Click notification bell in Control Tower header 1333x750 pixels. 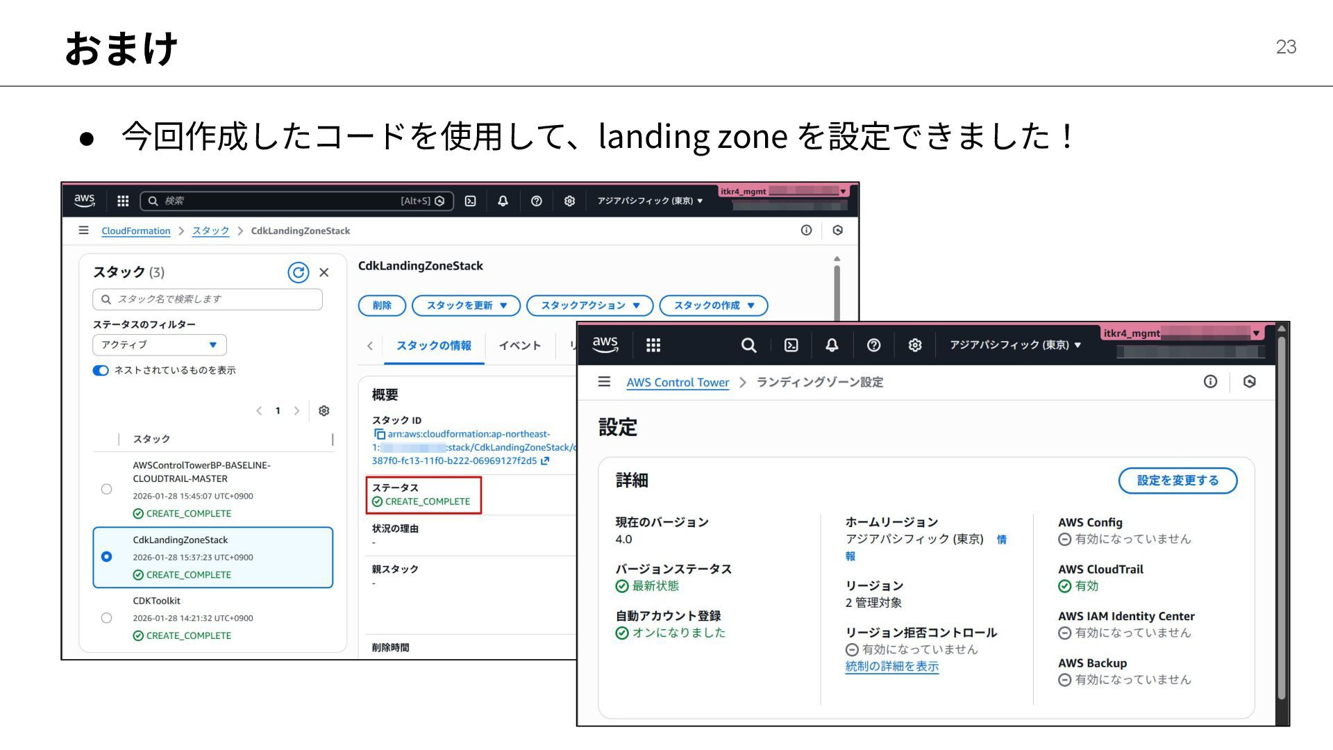pos(832,345)
